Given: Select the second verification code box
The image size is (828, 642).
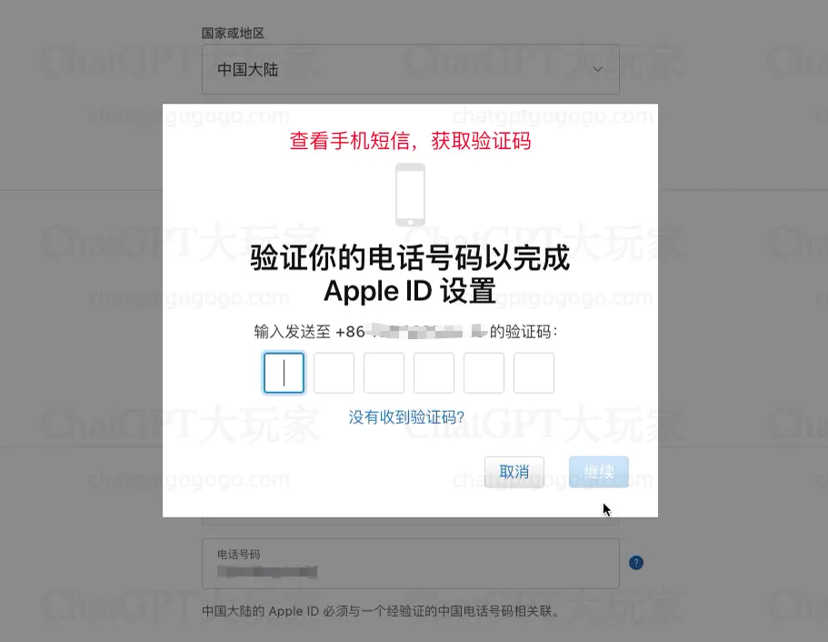Looking at the screenshot, I should (334, 373).
